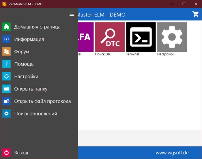202x159 pixels.
Task: Open the shopping cart icon
Action: [x=195, y=14]
